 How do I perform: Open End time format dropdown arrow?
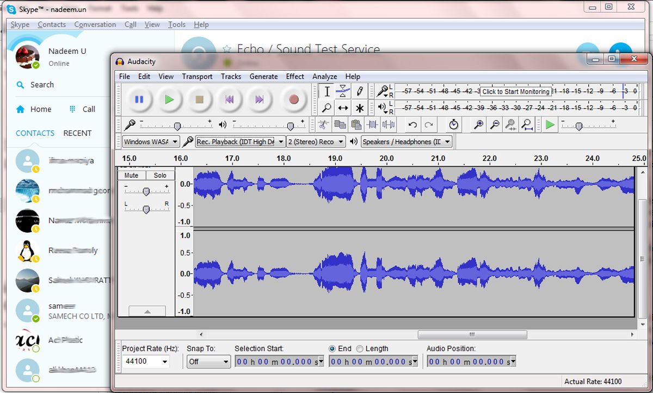coord(415,361)
